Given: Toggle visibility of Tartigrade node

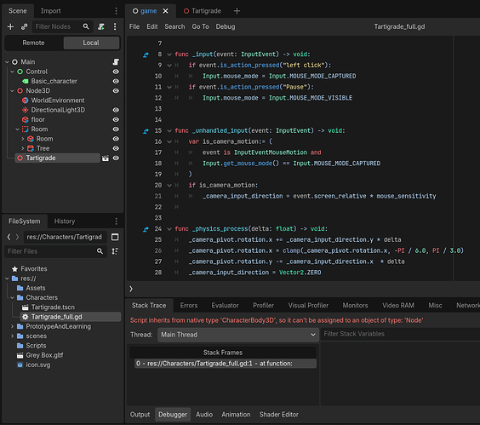Looking at the screenshot, I should click(116, 158).
